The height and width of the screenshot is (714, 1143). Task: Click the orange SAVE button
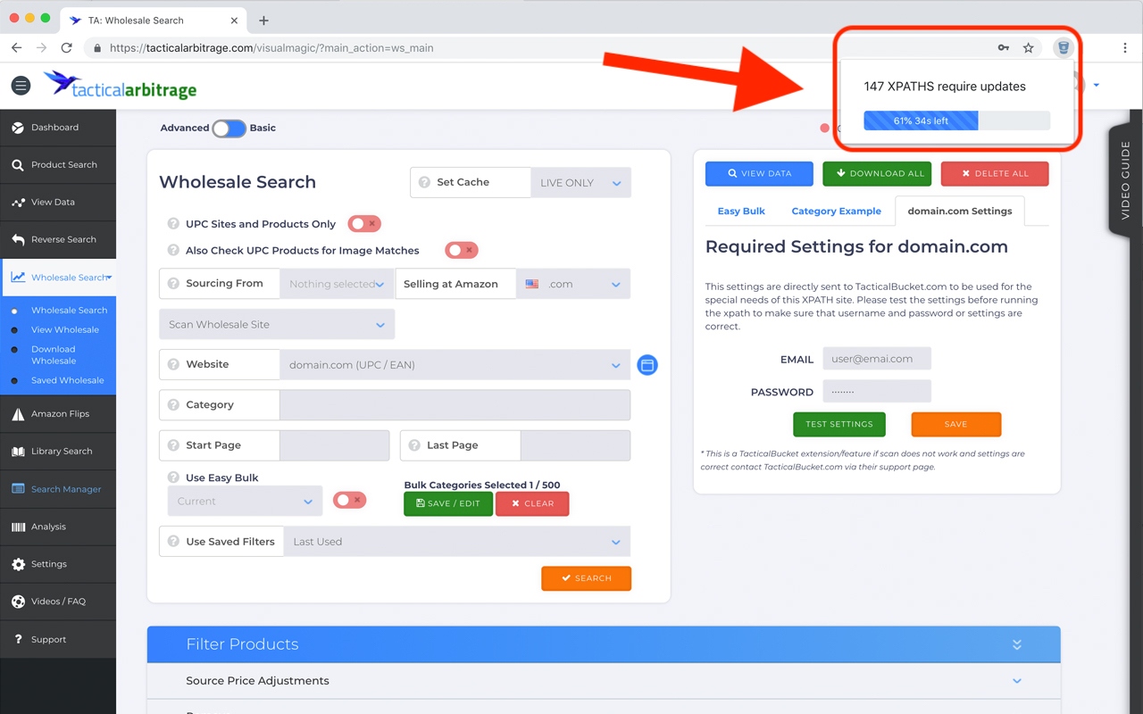coord(955,425)
